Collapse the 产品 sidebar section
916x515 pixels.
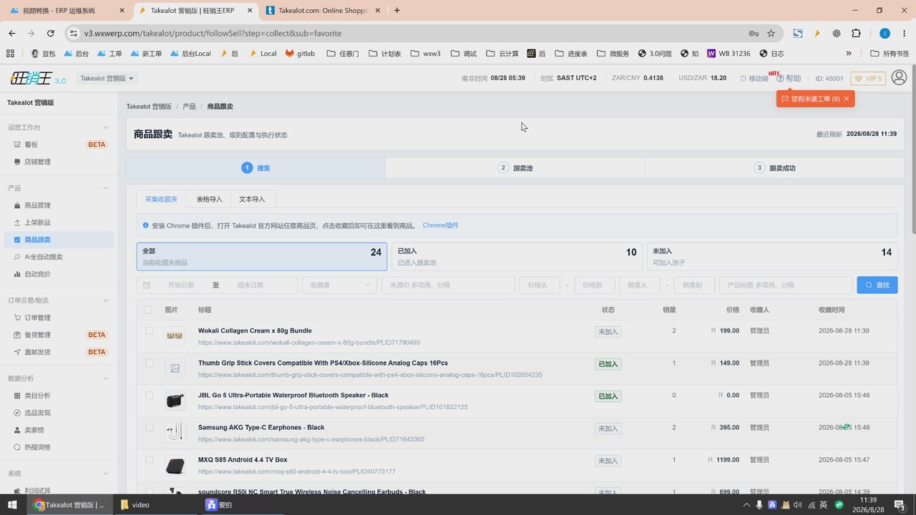click(x=106, y=188)
